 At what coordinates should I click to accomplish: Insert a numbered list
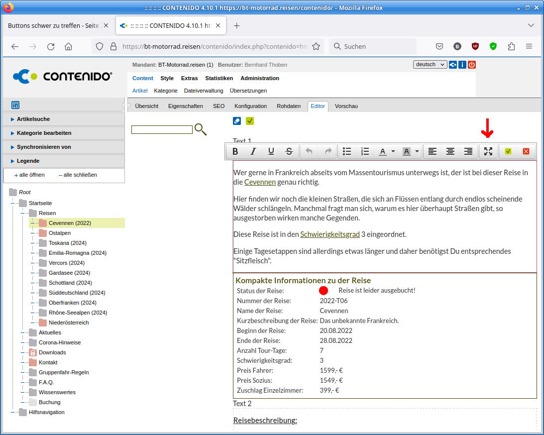[x=365, y=151]
